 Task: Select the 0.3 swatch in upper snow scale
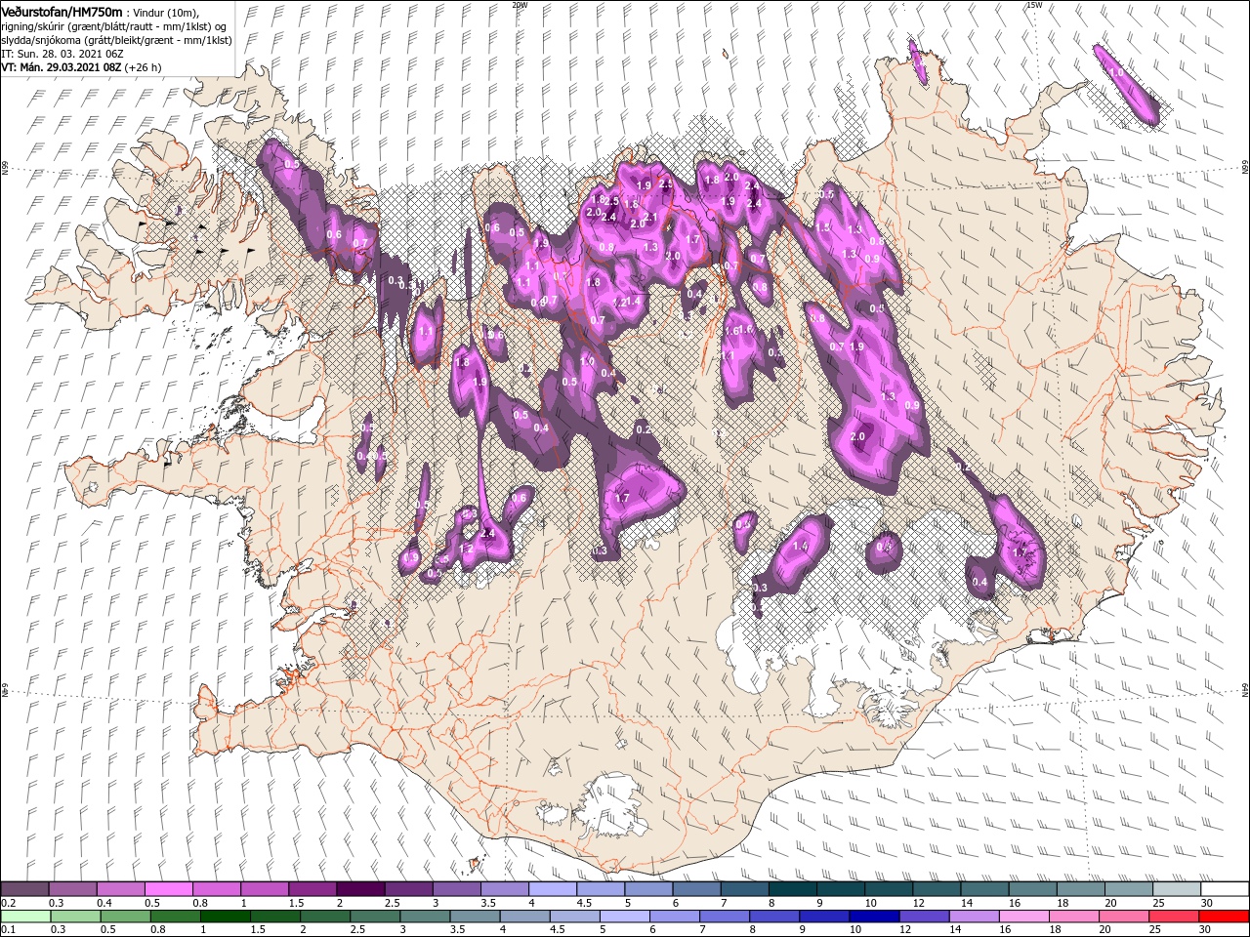pos(72,889)
